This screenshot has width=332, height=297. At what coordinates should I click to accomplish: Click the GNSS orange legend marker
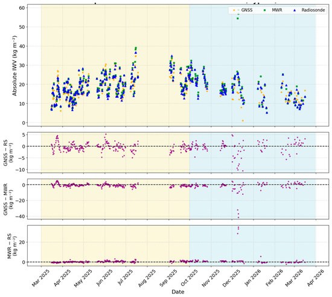pyautogui.click(x=234, y=10)
